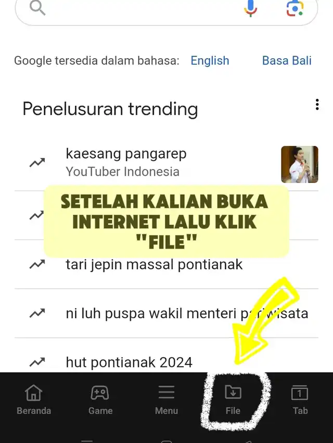The image size is (333, 443).
Task: Switch Google language to Basa Bali
Action: pyautogui.click(x=287, y=60)
